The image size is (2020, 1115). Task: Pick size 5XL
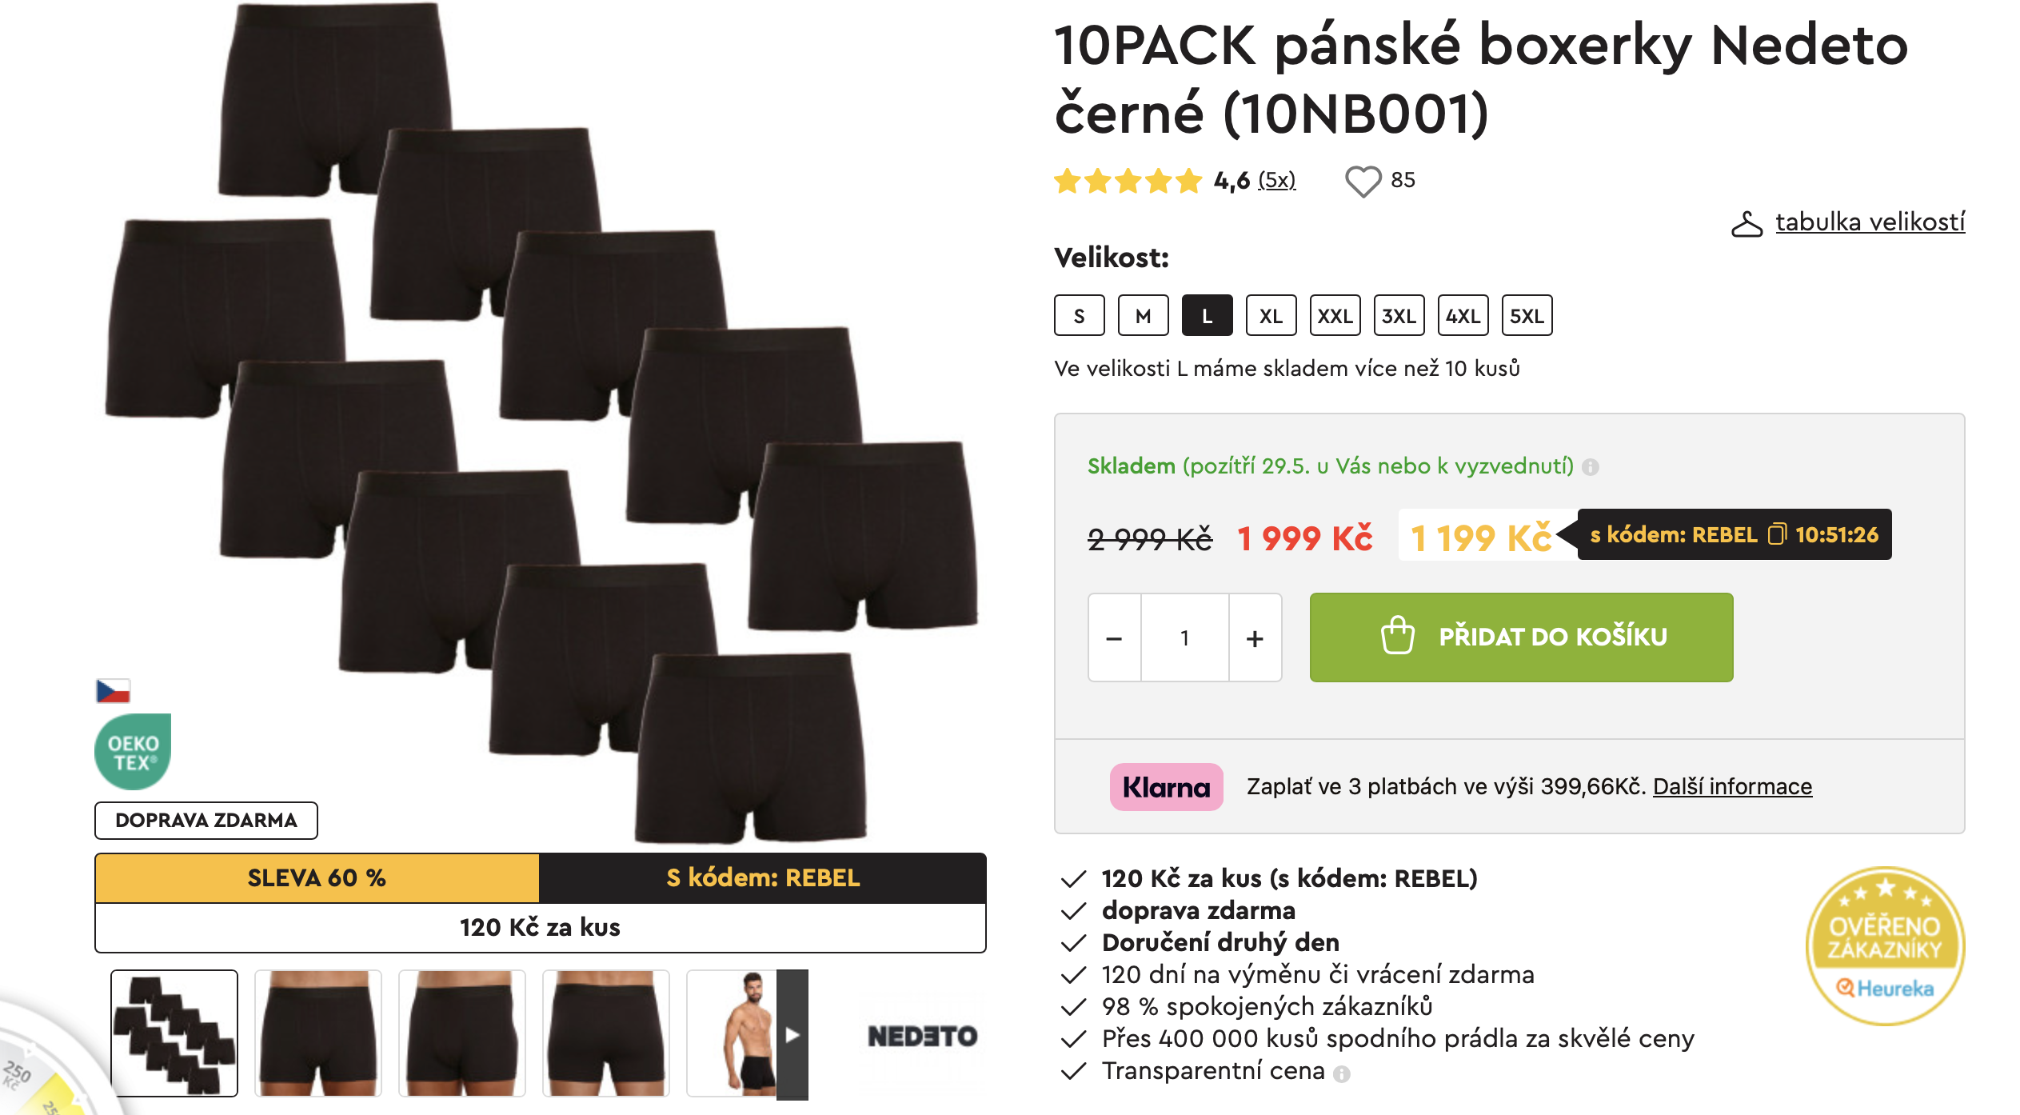click(1527, 316)
